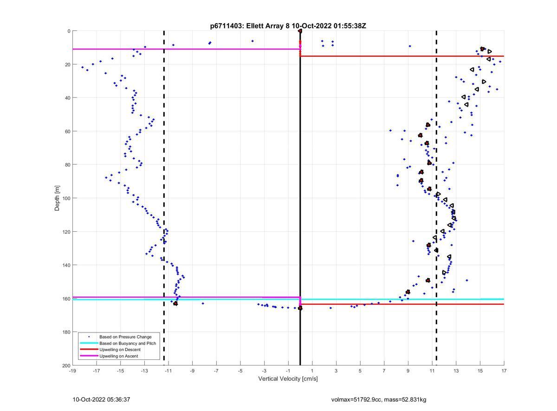Screen dimensions: 557x411
Task: Click the magenta line swatch in legend
Action: tap(89, 356)
